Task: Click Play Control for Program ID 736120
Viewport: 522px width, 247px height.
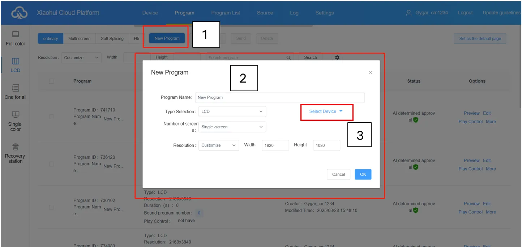Action: click(471, 169)
